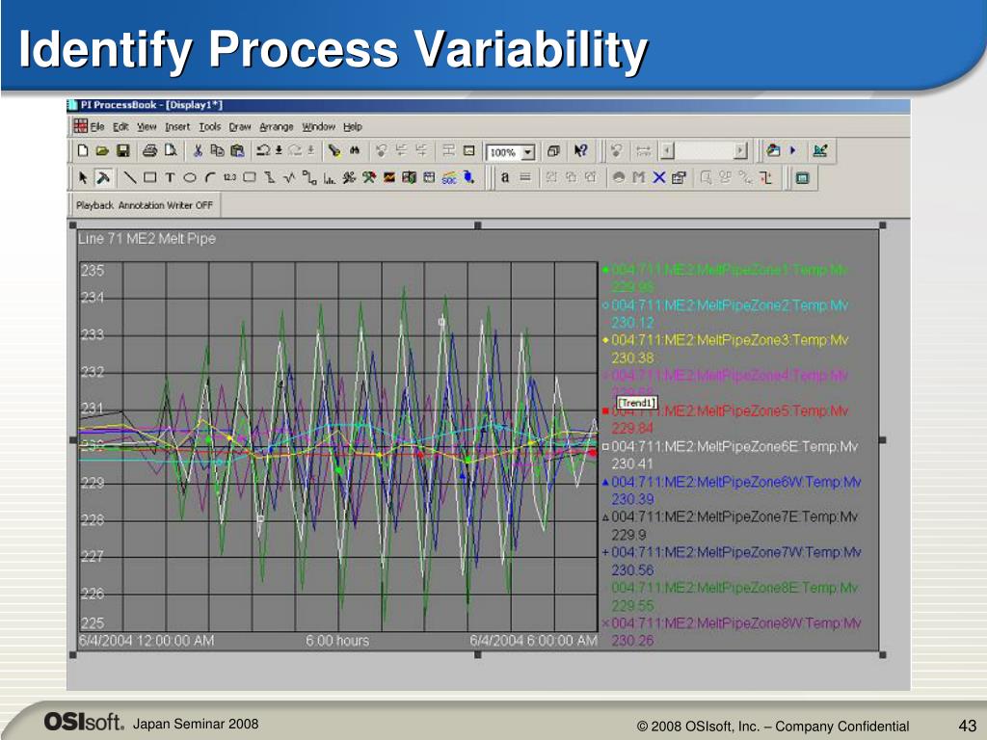The height and width of the screenshot is (740, 987).
Task: Open the Window menu
Action: tap(318, 127)
